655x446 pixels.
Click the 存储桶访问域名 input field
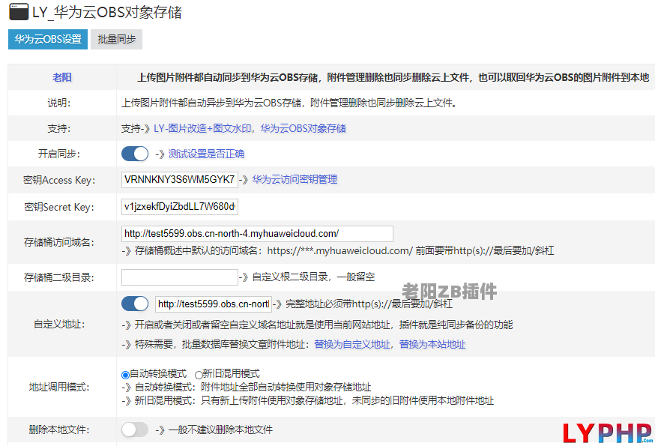[257, 234]
